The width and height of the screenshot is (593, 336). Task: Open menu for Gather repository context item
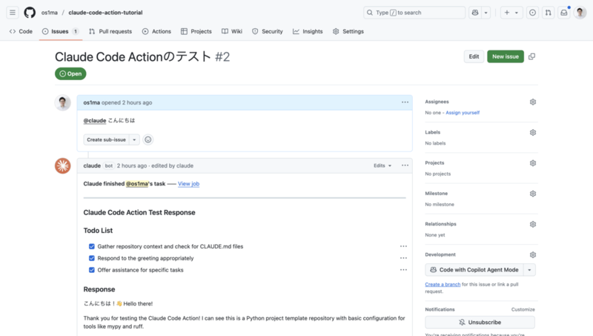pos(403,246)
